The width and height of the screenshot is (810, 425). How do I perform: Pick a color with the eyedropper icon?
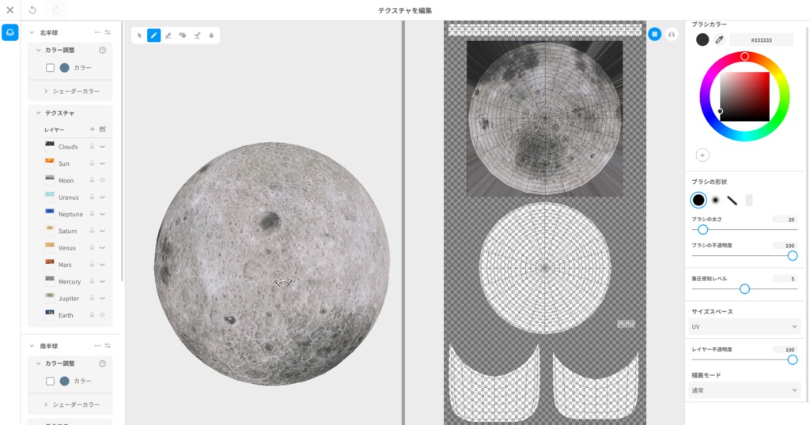[x=719, y=39]
